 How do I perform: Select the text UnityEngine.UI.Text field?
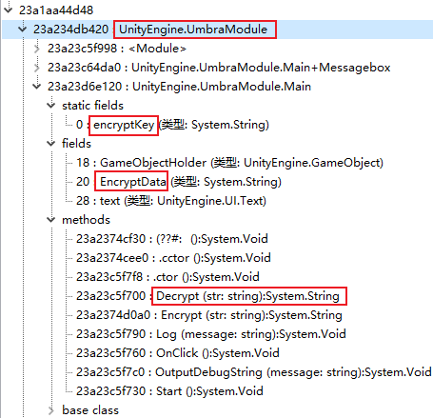pyautogui.click(x=171, y=201)
